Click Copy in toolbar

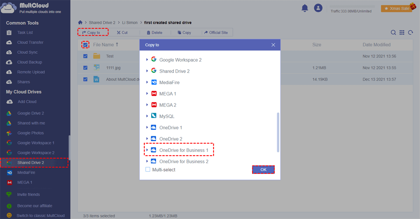tap(184, 32)
